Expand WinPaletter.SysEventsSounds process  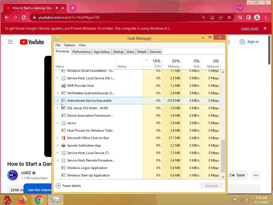(x=58, y=93)
